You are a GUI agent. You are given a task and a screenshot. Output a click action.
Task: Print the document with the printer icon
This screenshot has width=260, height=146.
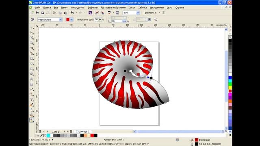(48, 13)
